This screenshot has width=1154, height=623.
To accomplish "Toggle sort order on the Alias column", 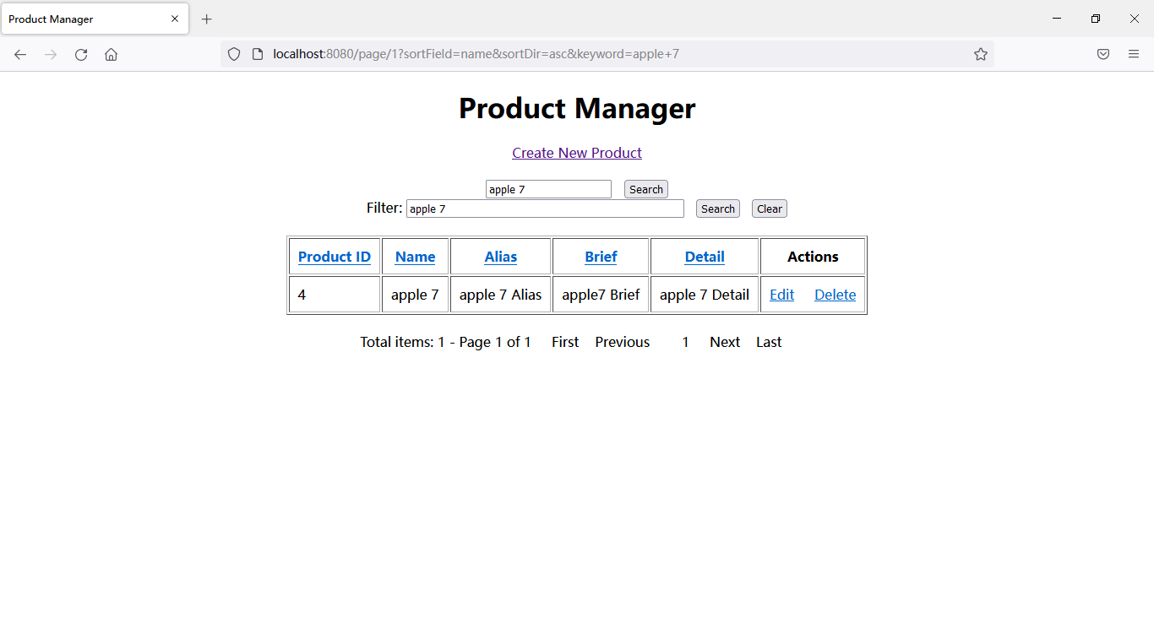I will coord(500,256).
